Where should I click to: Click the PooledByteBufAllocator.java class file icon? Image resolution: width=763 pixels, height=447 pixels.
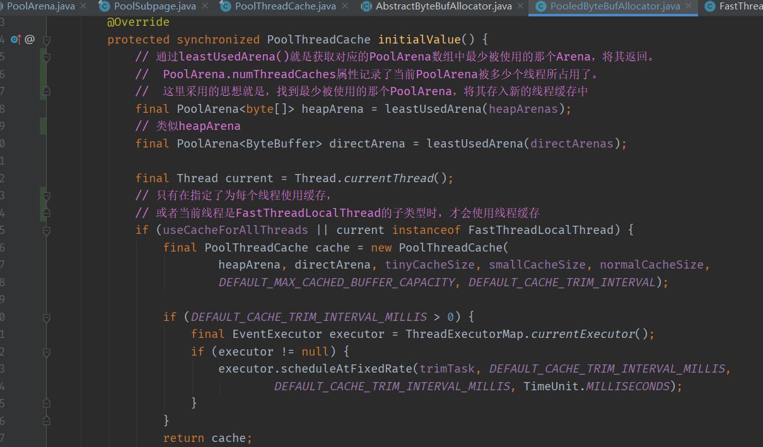pyautogui.click(x=540, y=6)
